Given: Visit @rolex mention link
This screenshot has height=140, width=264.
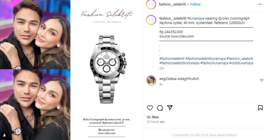Looking at the screenshot, I should point(224,18).
